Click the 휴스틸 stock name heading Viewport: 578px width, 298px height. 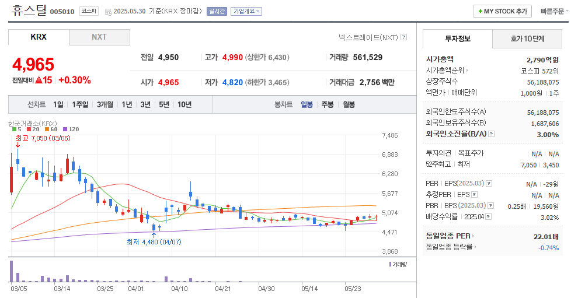29,10
